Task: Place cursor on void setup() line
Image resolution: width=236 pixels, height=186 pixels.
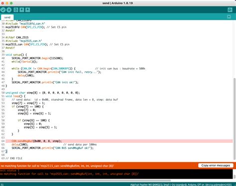Action: tap(16, 55)
